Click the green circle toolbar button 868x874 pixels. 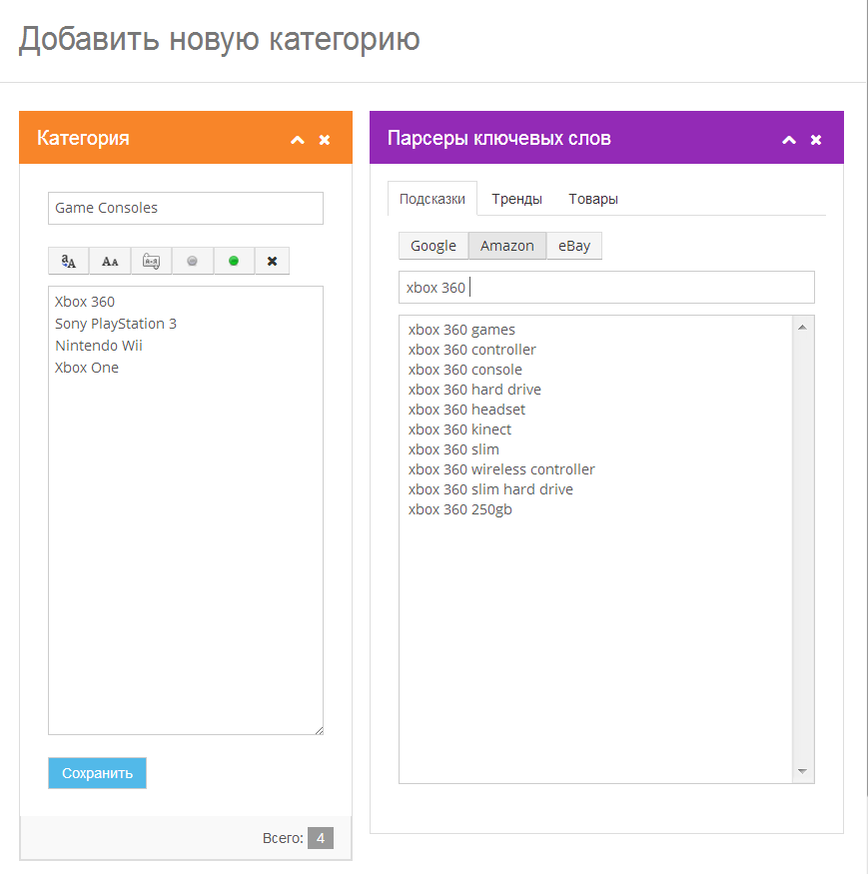[x=234, y=261]
